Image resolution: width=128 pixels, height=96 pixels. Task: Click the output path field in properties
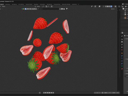pyautogui.click(x=126, y=76)
